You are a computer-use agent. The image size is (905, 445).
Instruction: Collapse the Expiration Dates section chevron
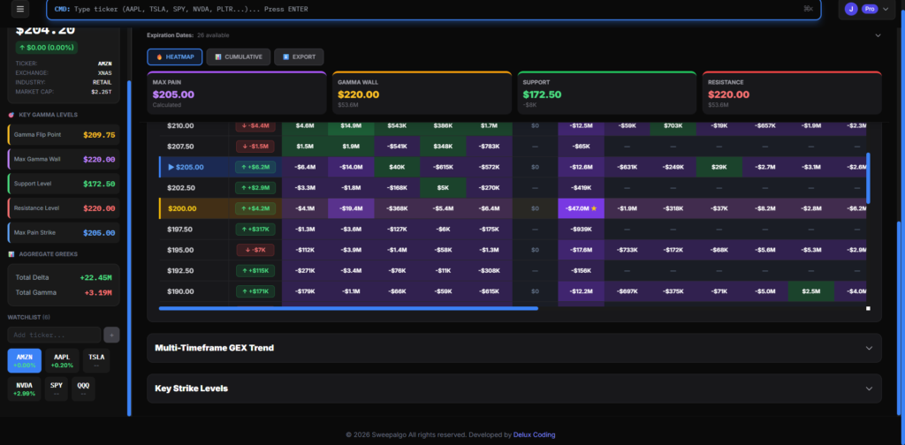coord(878,35)
